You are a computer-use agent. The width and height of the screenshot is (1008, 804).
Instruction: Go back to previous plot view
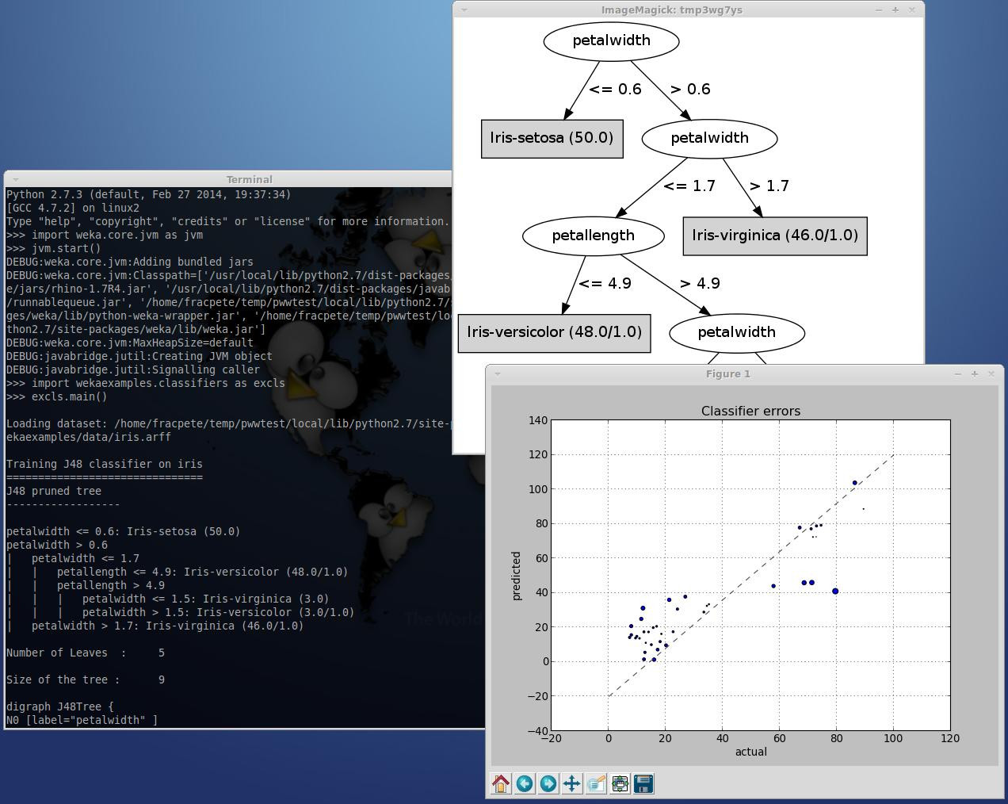[x=525, y=784]
